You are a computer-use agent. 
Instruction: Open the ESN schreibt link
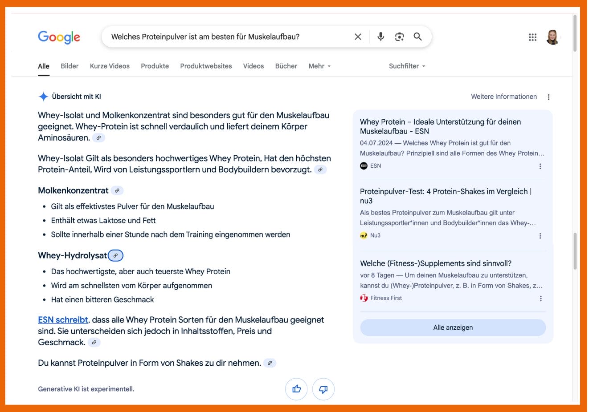62,319
